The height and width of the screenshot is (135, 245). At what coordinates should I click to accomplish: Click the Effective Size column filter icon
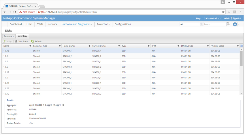(x=208, y=46)
